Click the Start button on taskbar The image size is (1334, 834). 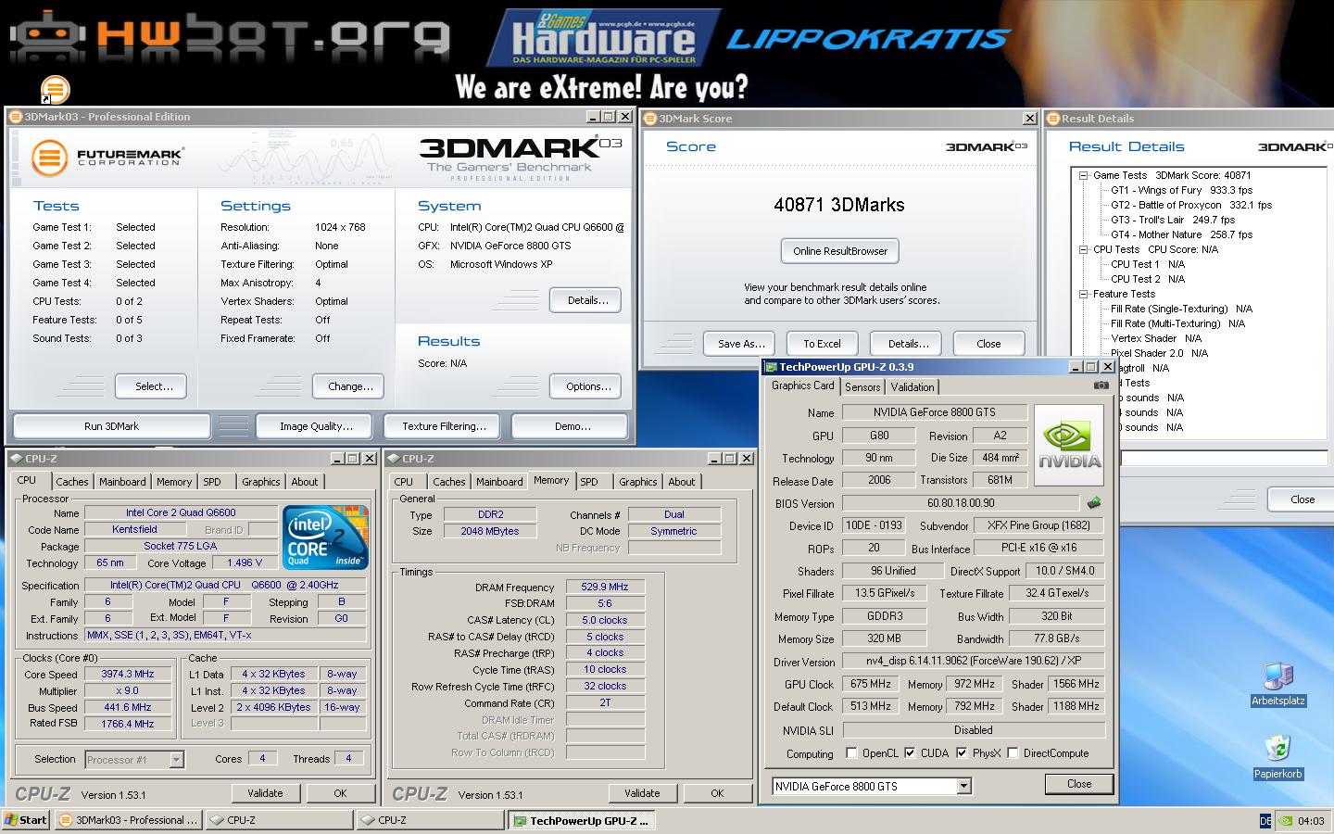point(26,820)
